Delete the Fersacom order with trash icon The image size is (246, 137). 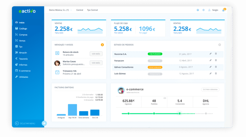(216, 60)
